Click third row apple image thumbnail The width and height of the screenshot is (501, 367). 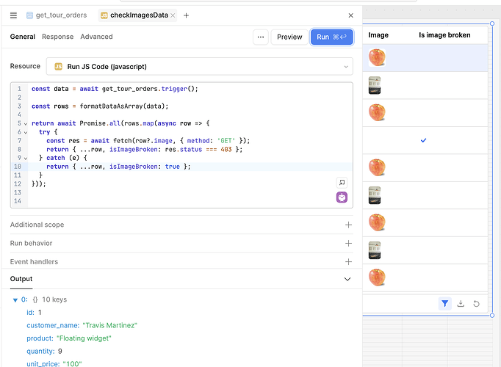coord(377,112)
